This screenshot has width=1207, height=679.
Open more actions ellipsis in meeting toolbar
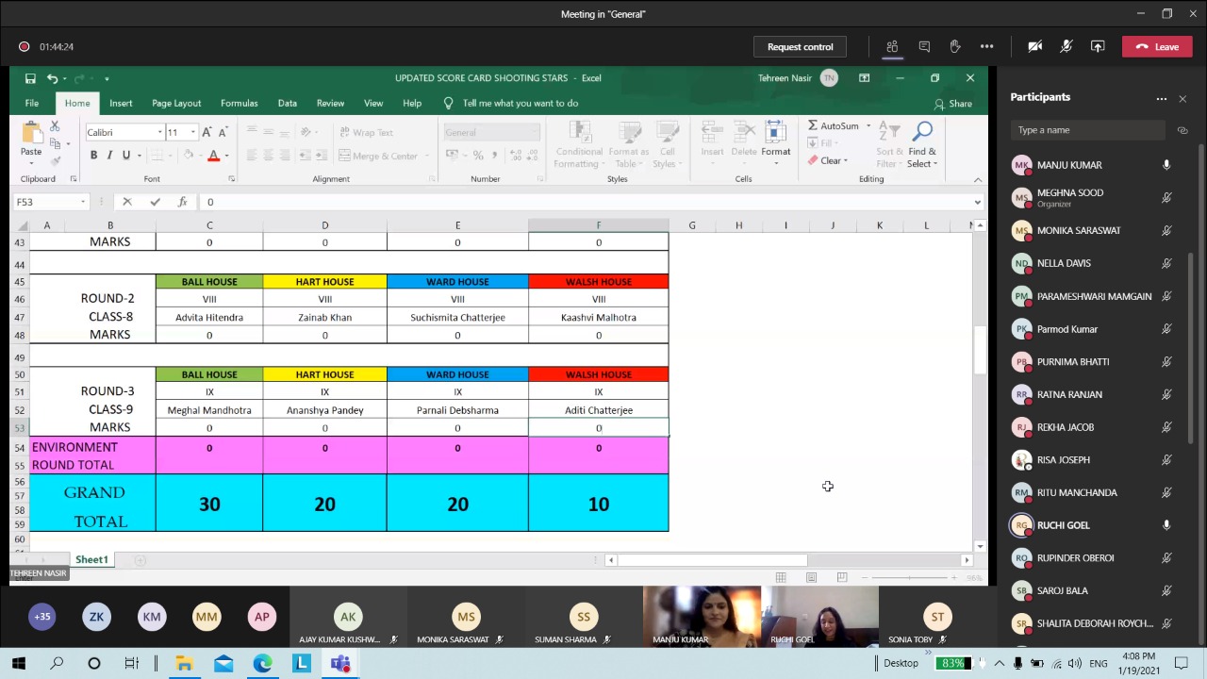click(986, 46)
